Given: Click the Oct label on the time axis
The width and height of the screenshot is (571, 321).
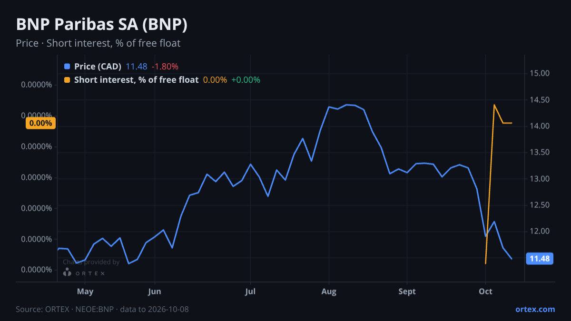Looking at the screenshot, I should 485,292.
